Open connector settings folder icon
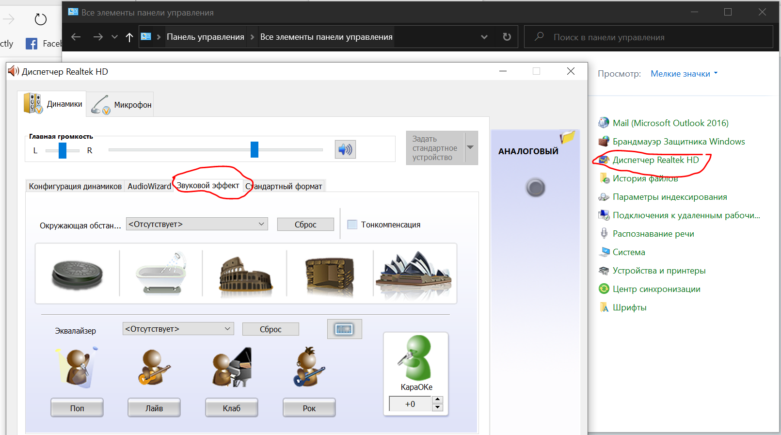This screenshot has height=435, width=781. point(567,137)
